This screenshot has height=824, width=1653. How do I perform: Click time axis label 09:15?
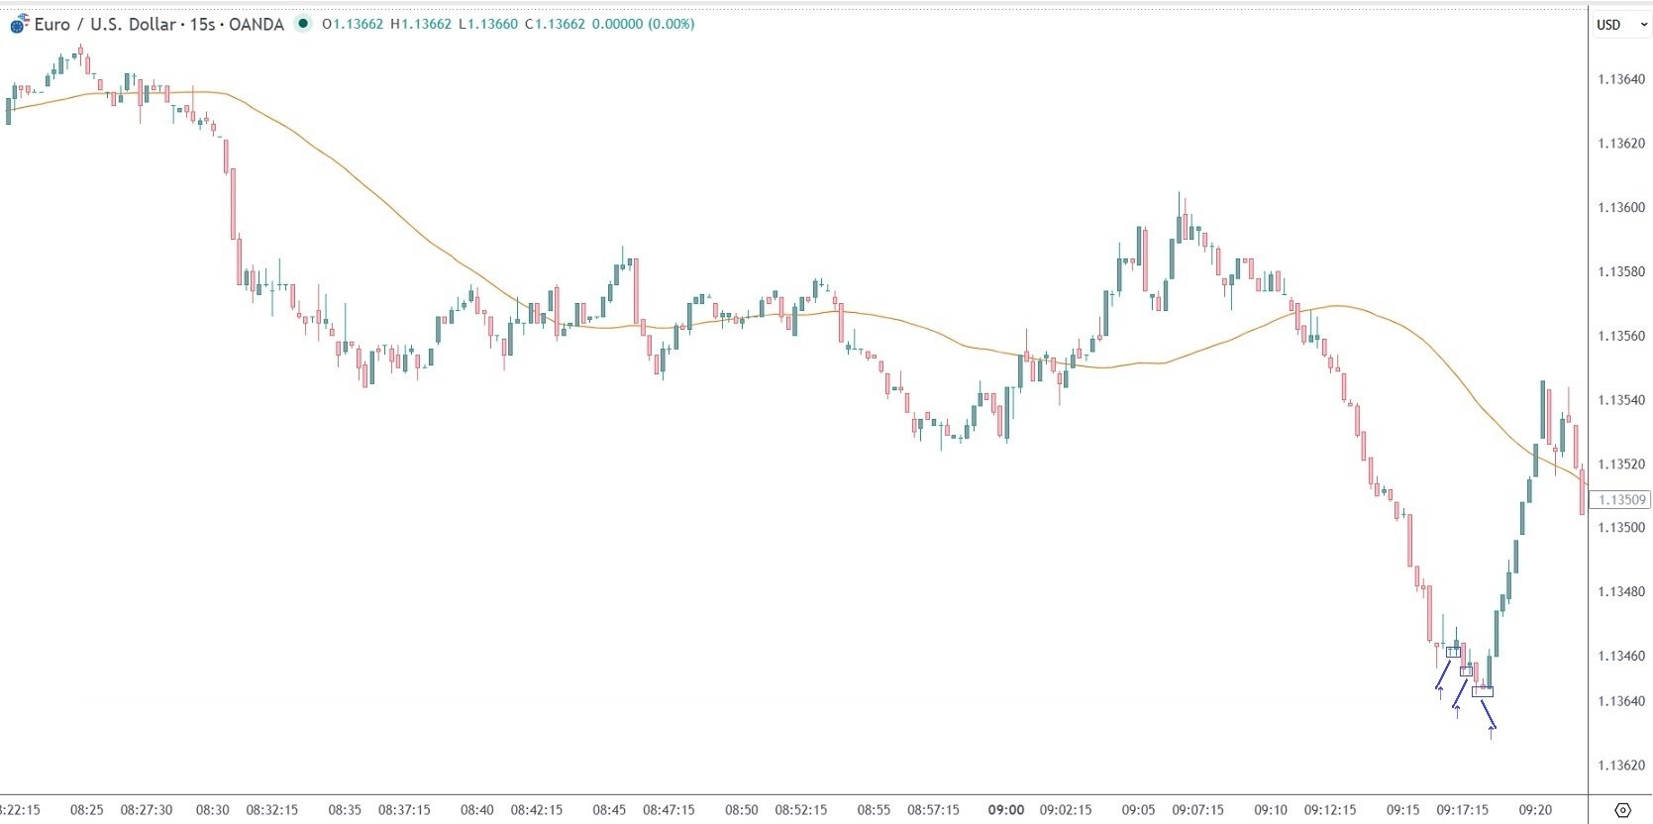pyautogui.click(x=1402, y=810)
